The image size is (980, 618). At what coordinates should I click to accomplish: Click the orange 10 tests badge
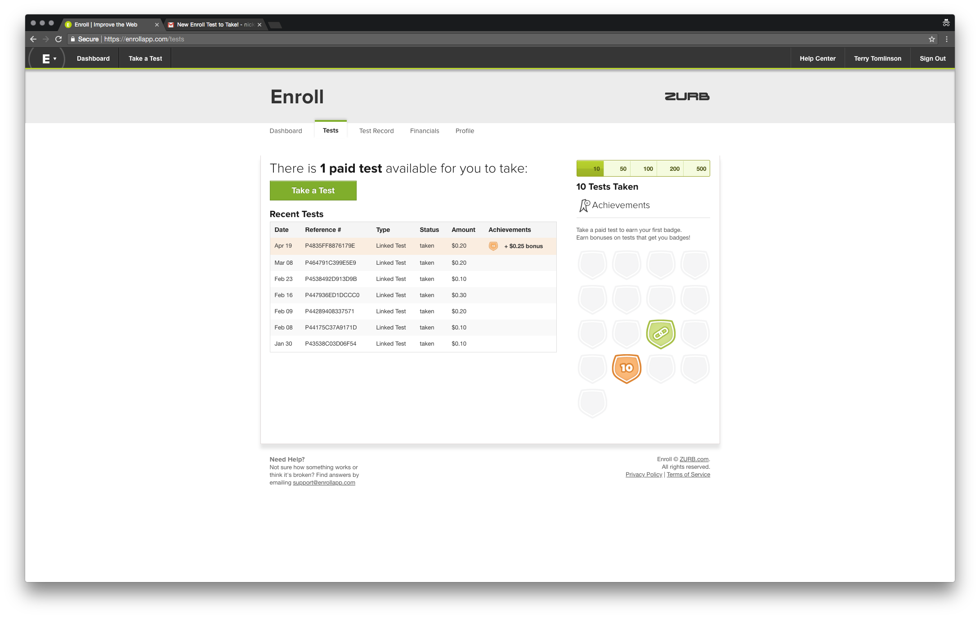pyautogui.click(x=626, y=369)
